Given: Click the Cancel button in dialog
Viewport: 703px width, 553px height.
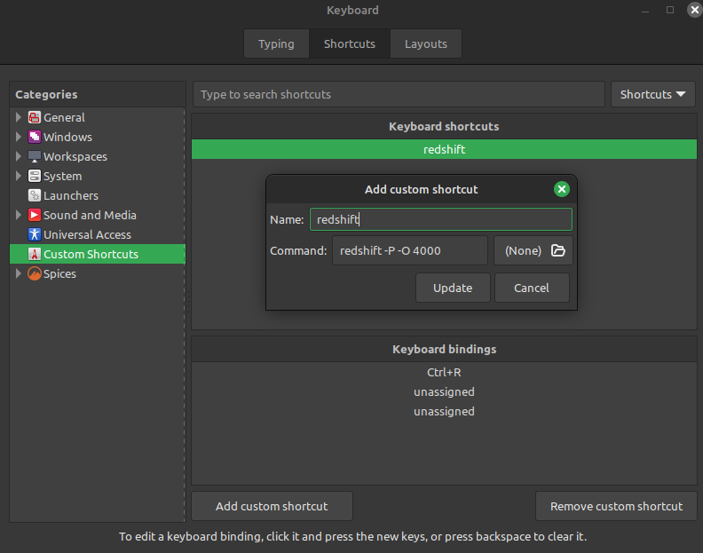Looking at the screenshot, I should 532,288.
